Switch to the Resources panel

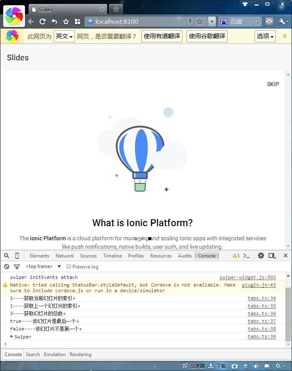point(161,256)
